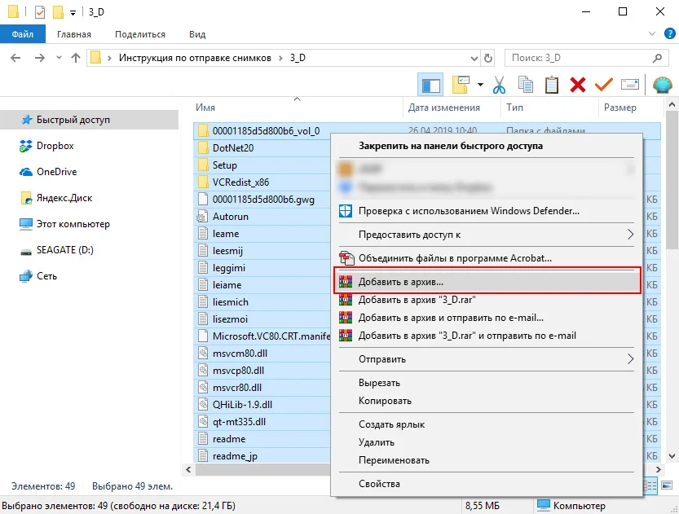Open the folder options dropdown arrow in toolbar
The height and width of the screenshot is (514, 679).
(480, 85)
